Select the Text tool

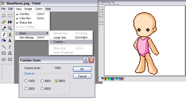coord(10,41)
